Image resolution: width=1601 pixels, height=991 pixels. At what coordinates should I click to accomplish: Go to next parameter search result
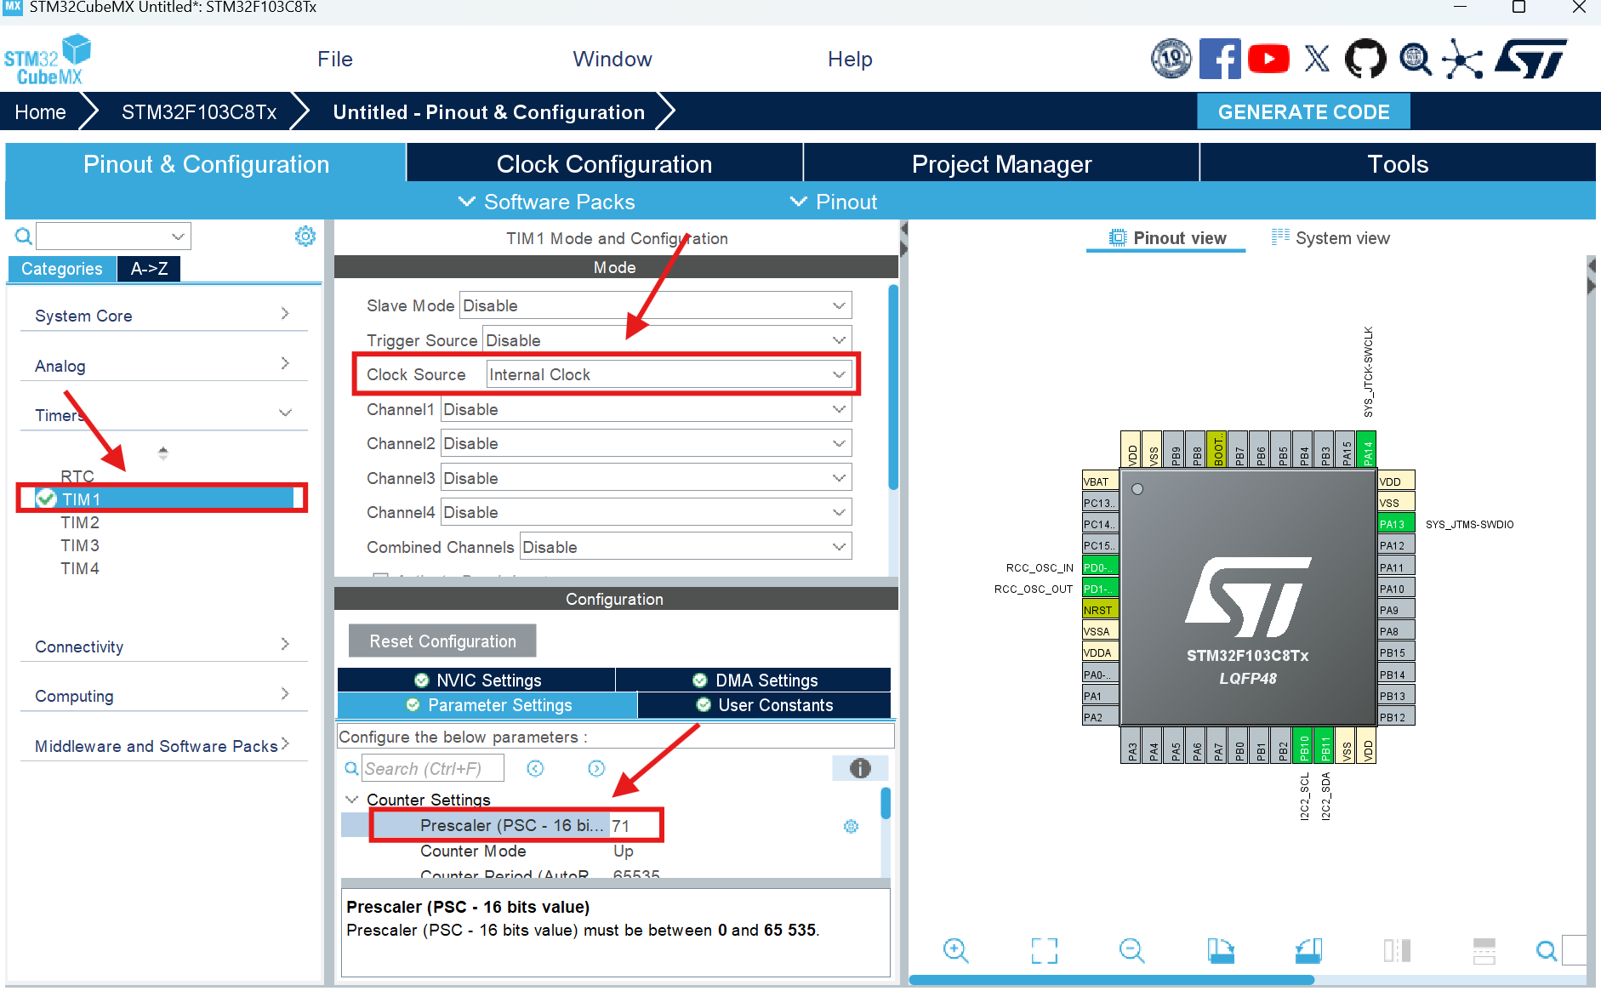596,768
